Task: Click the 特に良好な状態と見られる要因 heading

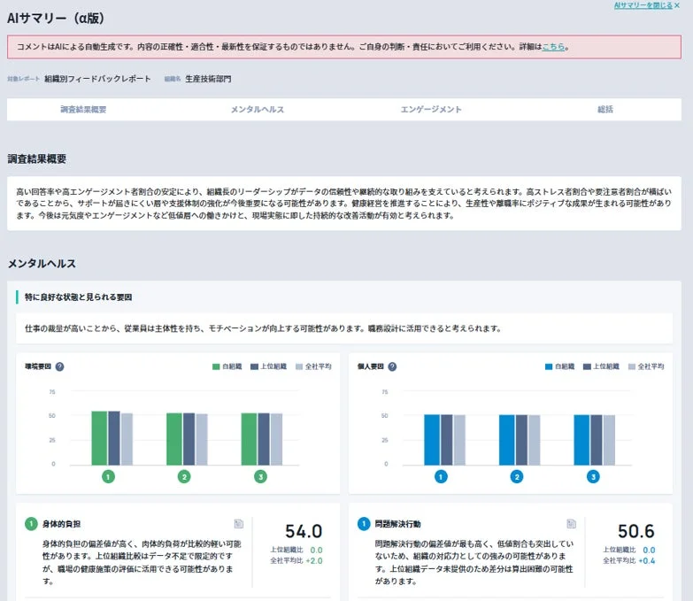Action: pos(78,297)
